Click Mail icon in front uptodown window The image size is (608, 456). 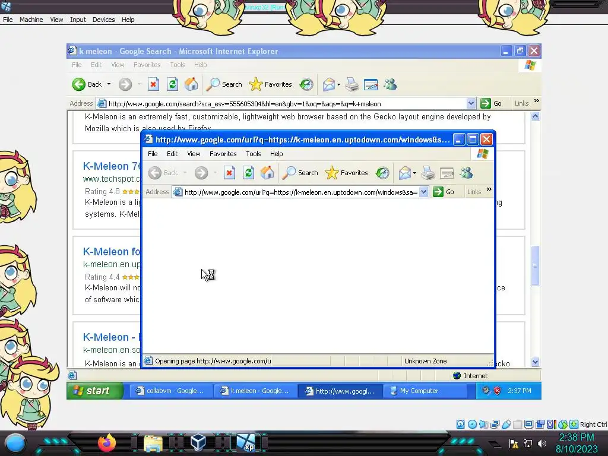coord(404,173)
